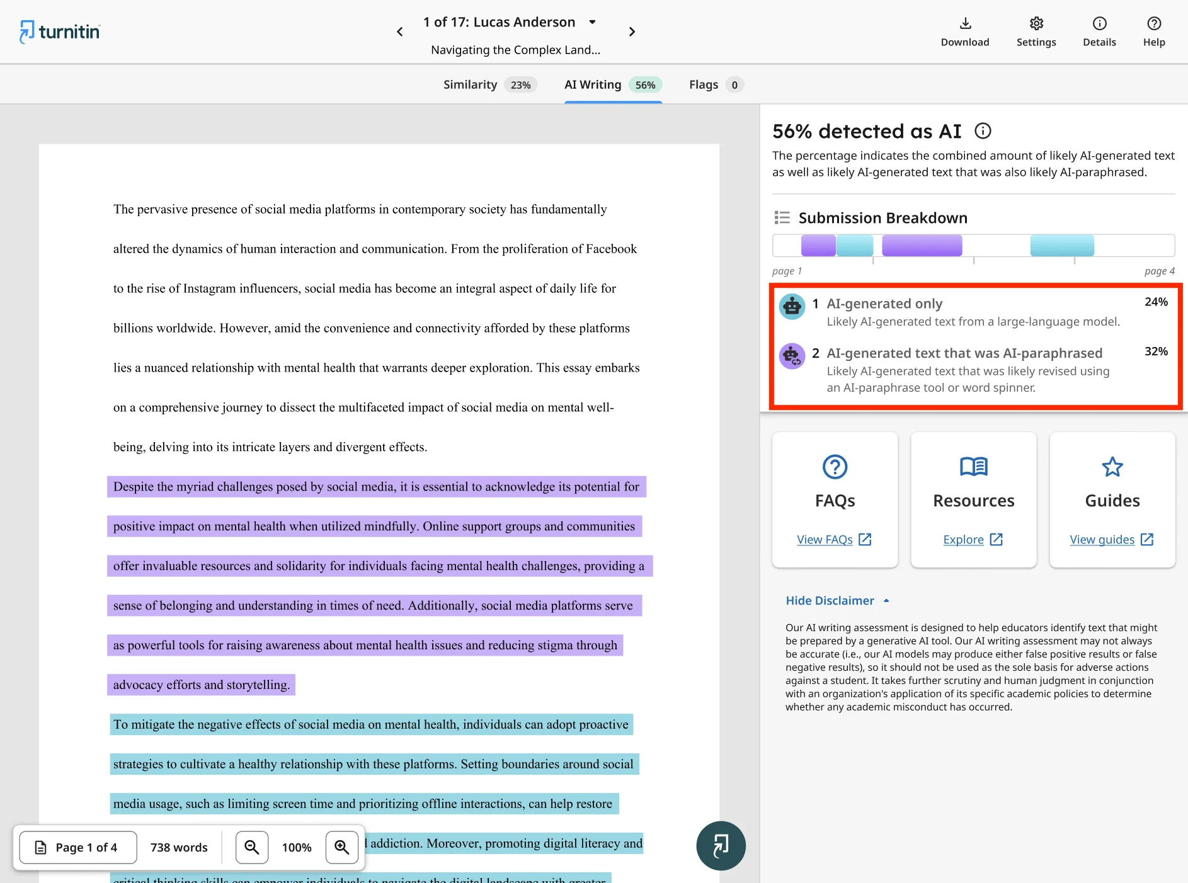Click the FAQs question mark icon

pyautogui.click(x=835, y=467)
